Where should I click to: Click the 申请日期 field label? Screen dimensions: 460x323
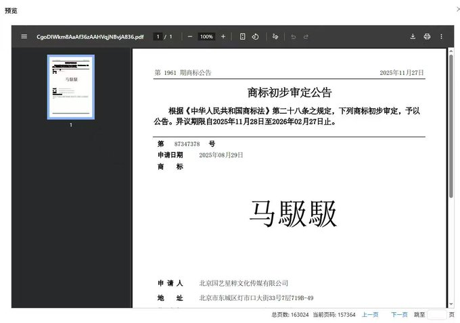(170, 155)
